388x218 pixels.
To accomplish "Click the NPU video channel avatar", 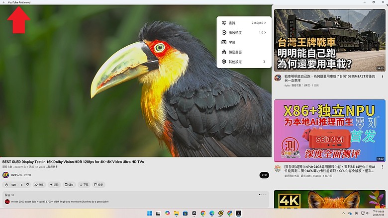I will coord(278,168).
